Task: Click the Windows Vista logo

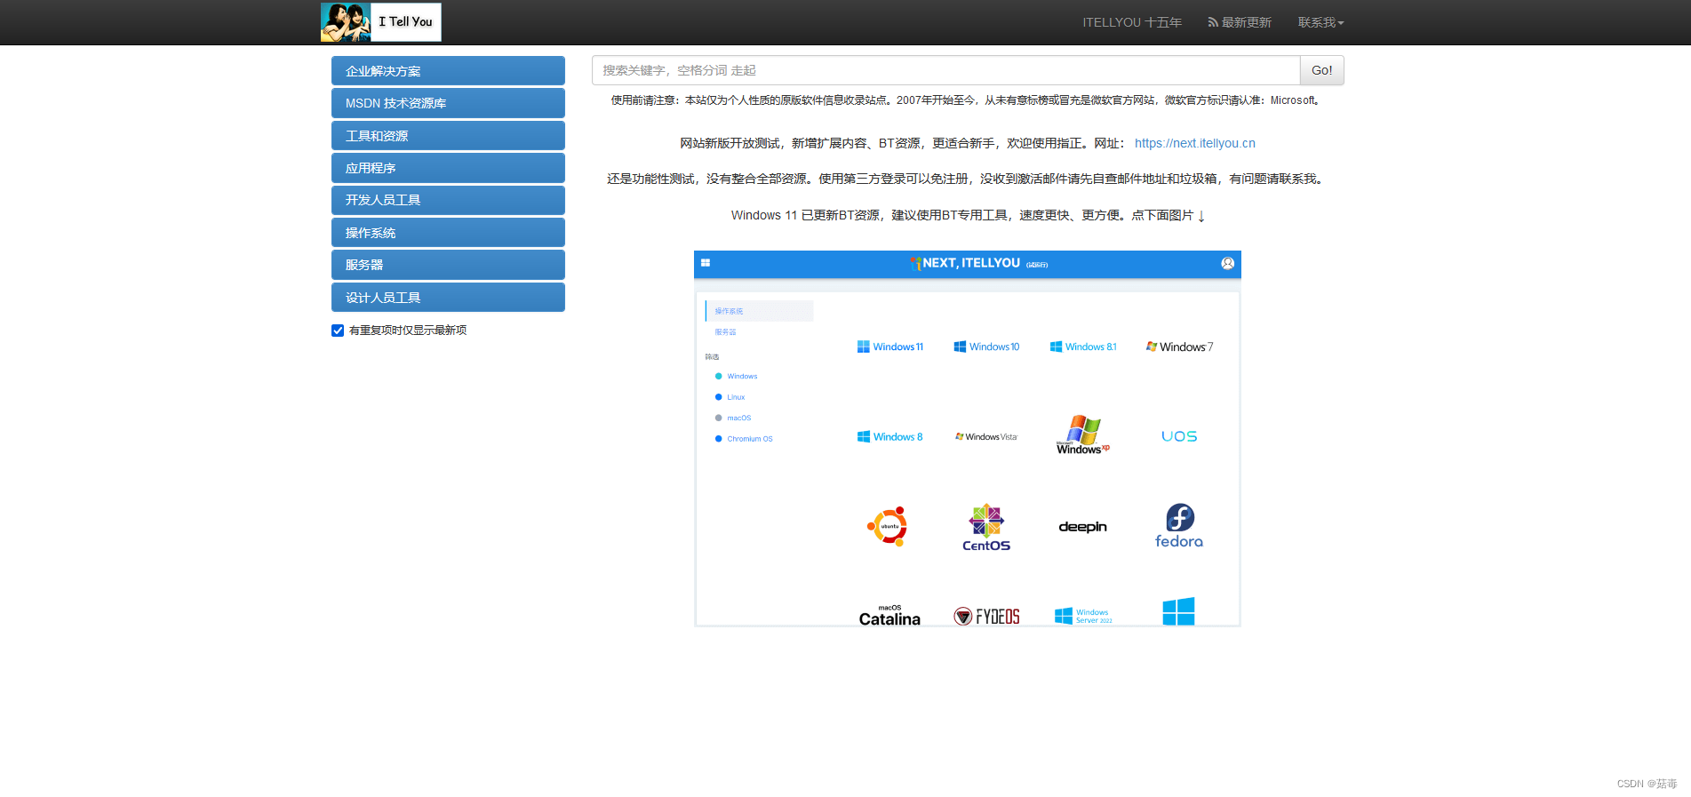Action: pos(986,436)
